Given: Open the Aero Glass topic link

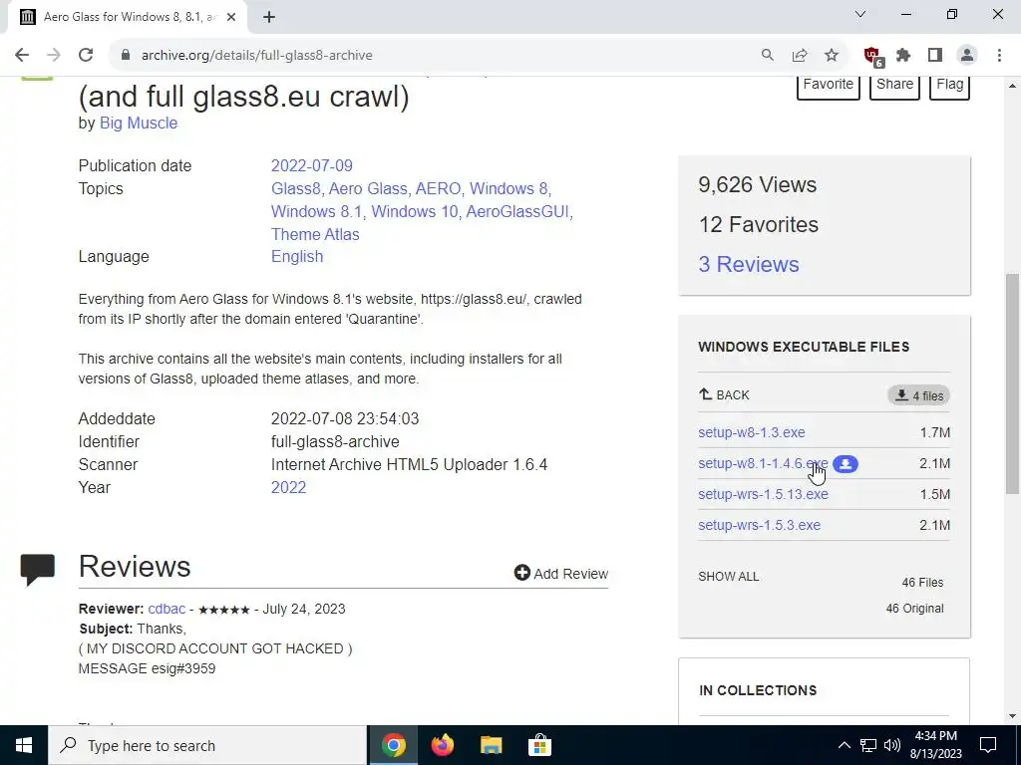Looking at the screenshot, I should click(368, 188).
